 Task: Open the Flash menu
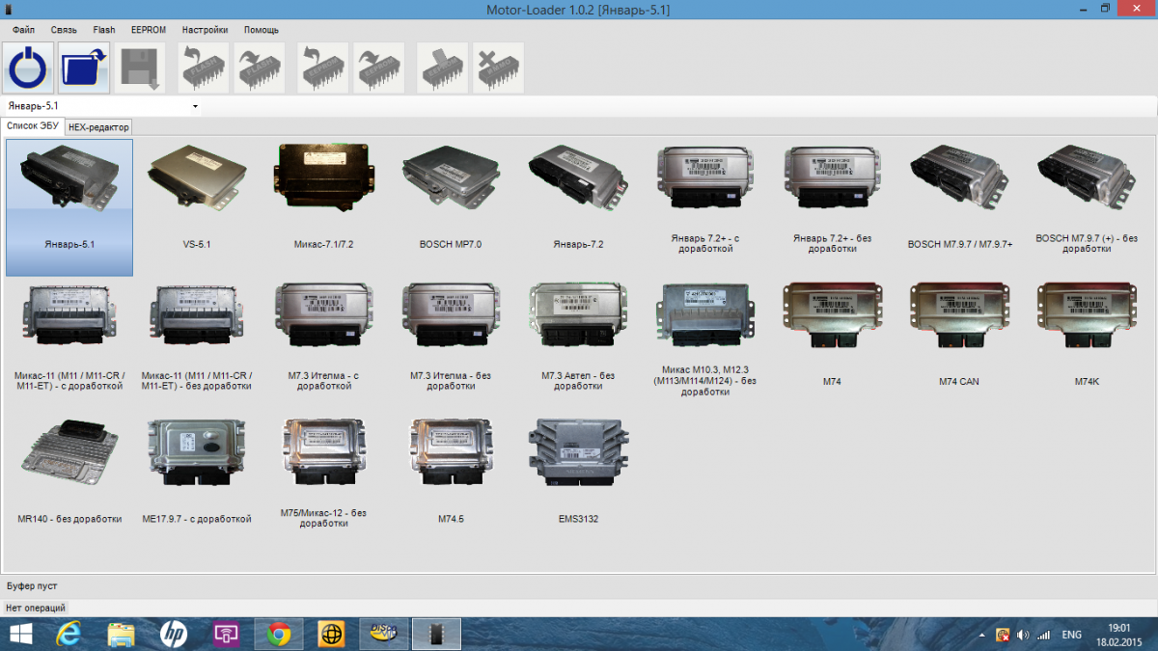coord(103,30)
